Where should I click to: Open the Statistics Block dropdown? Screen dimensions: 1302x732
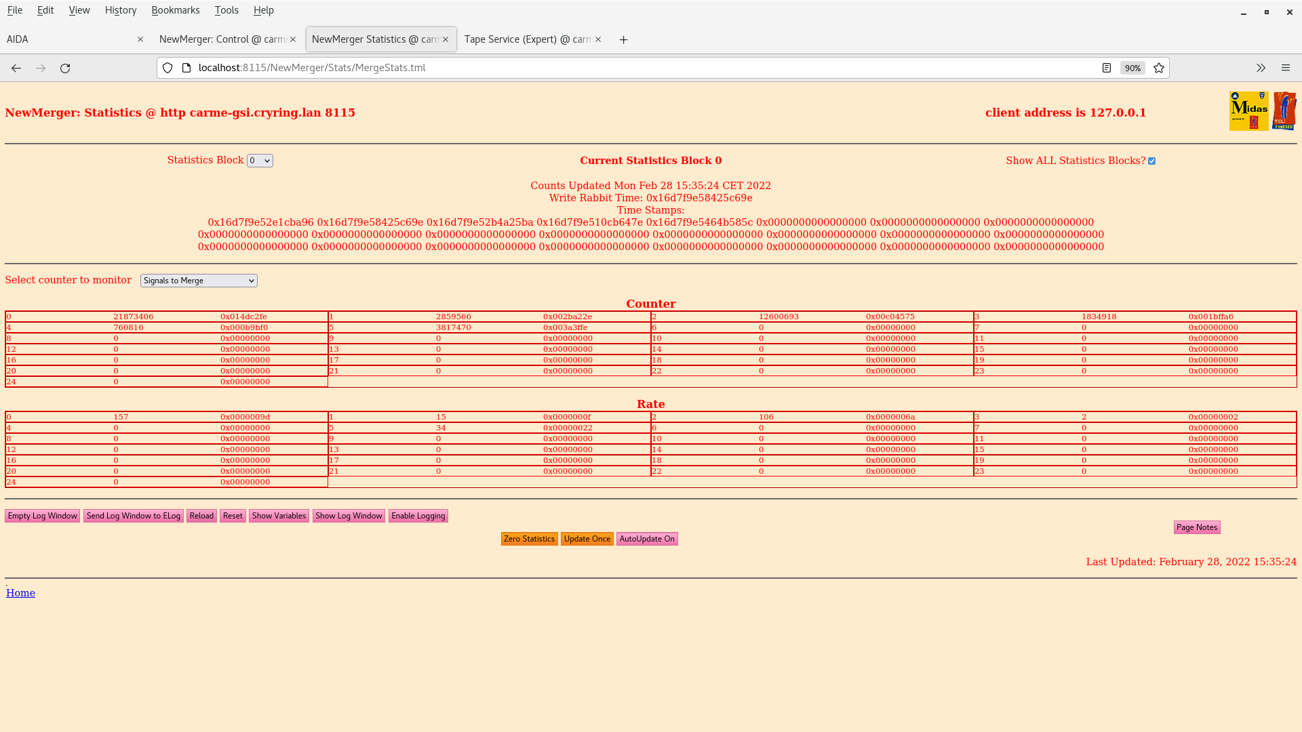pyautogui.click(x=260, y=161)
